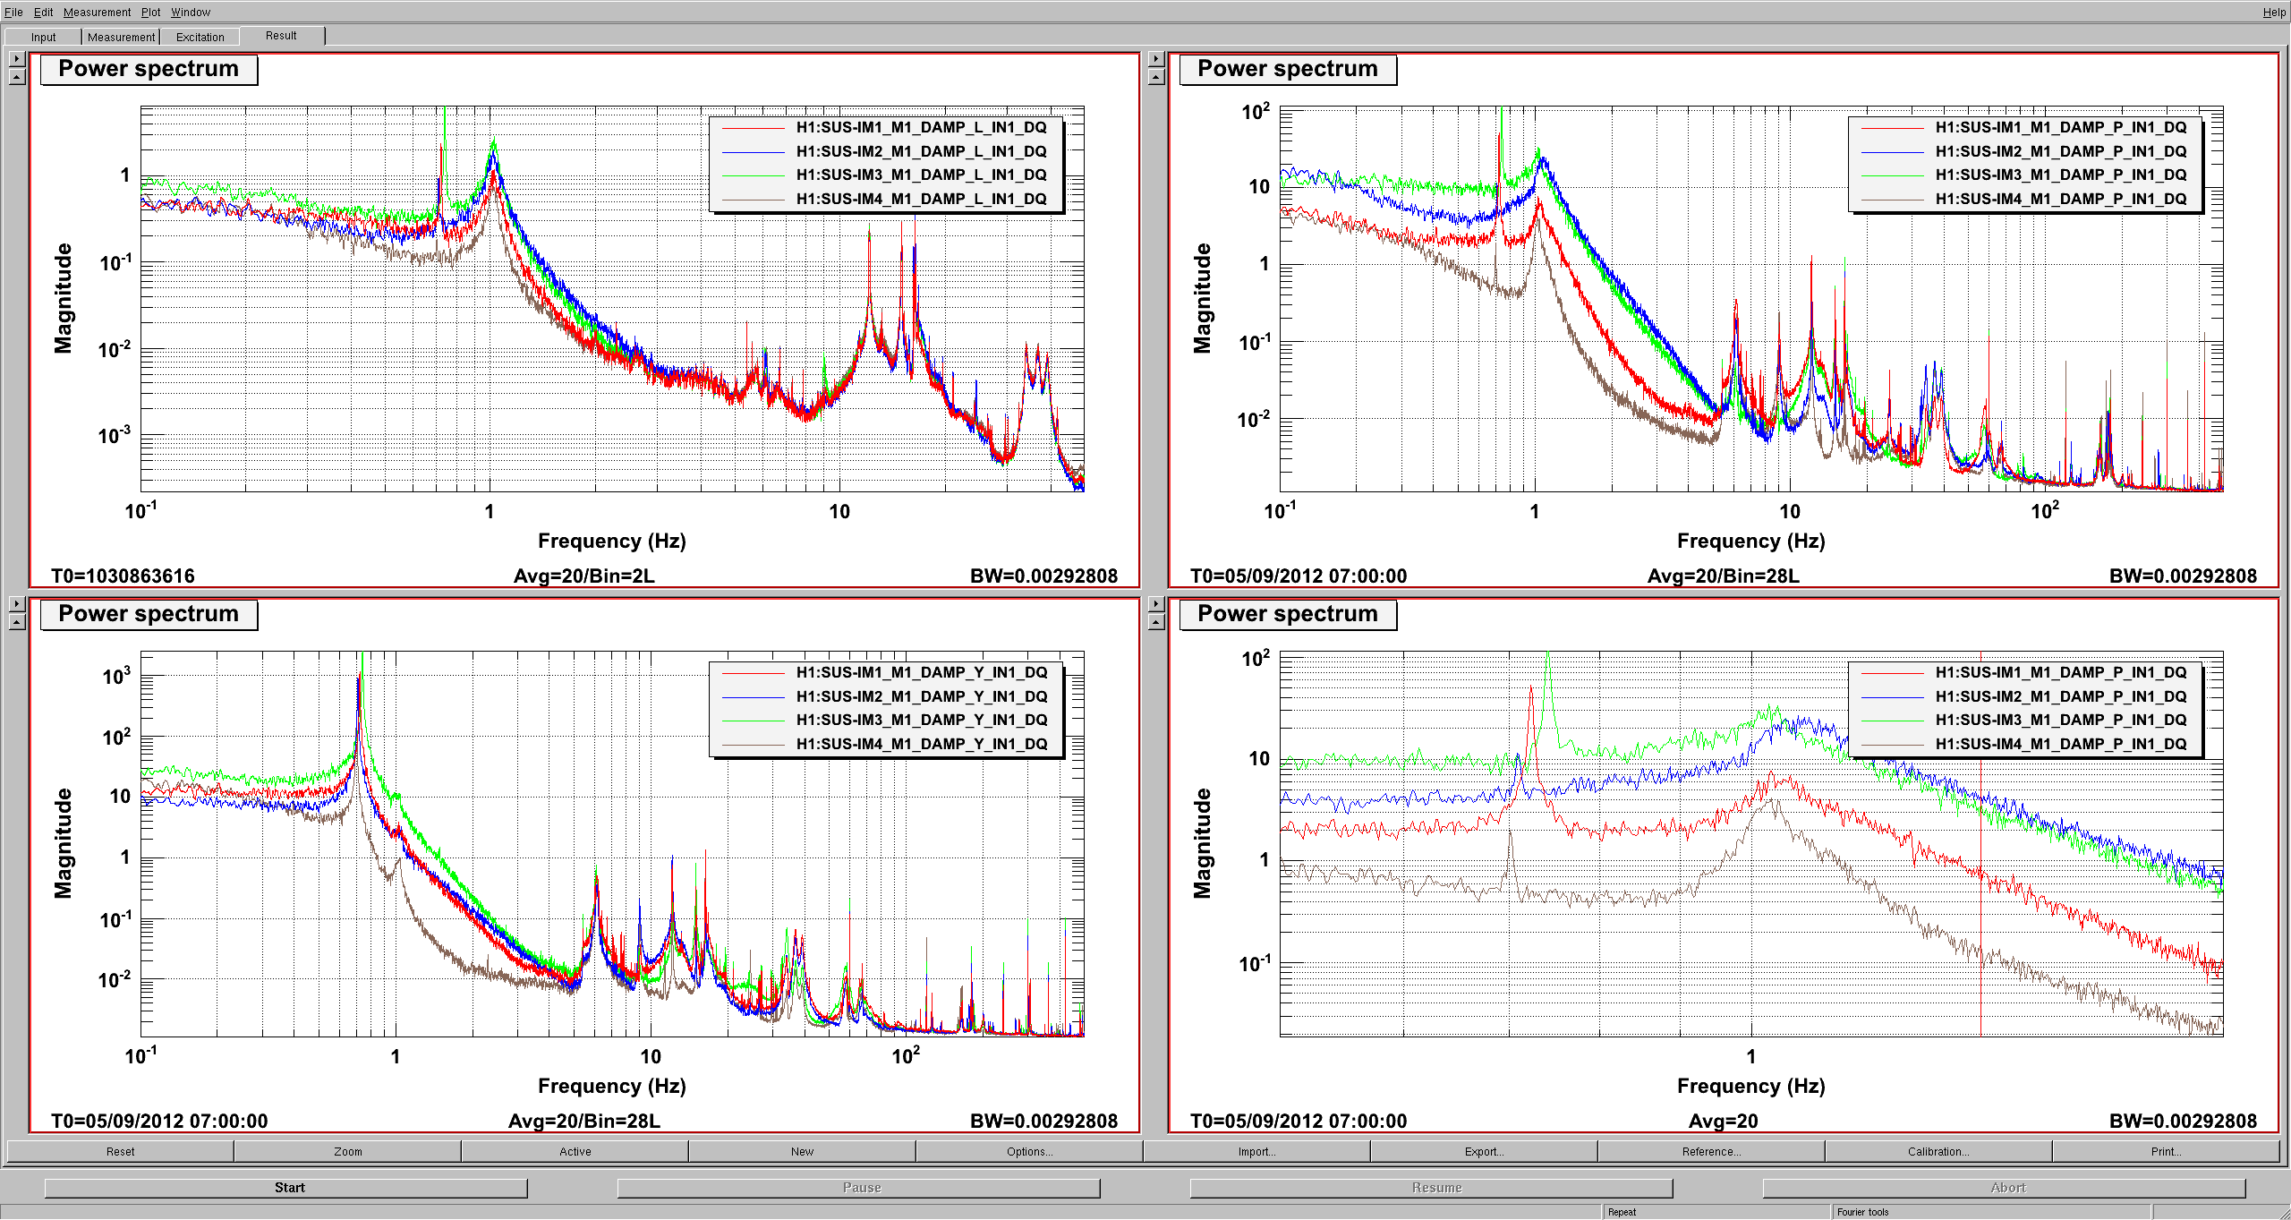The height and width of the screenshot is (1220, 2291).
Task: Click the up-arrow button beside the Y-channel plot
Action: point(17,622)
